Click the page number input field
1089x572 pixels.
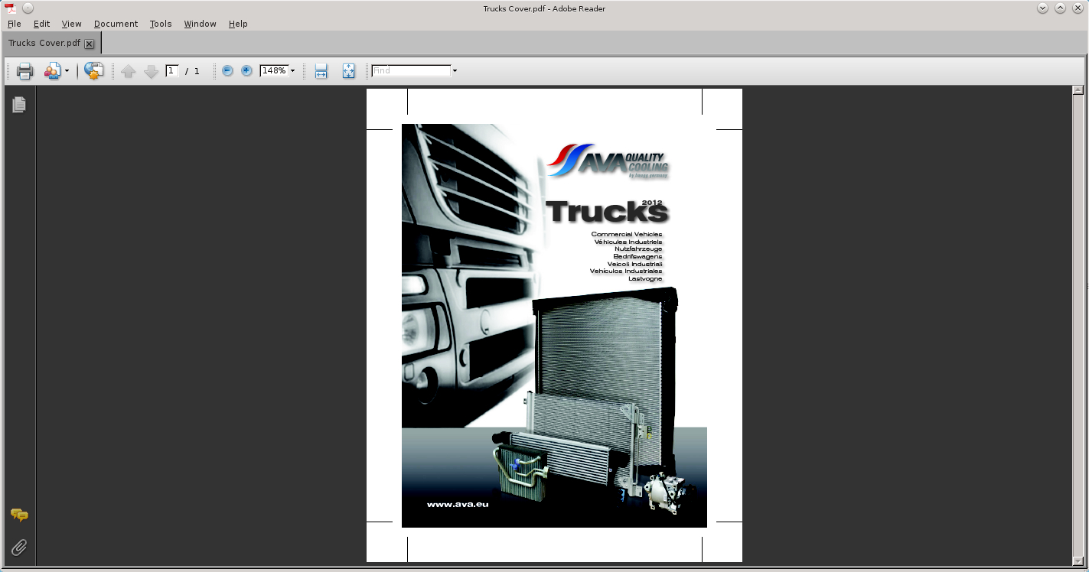click(x=172, y=70)
